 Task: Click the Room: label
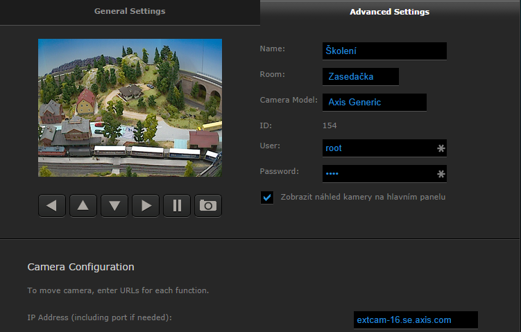coord(272,74)
